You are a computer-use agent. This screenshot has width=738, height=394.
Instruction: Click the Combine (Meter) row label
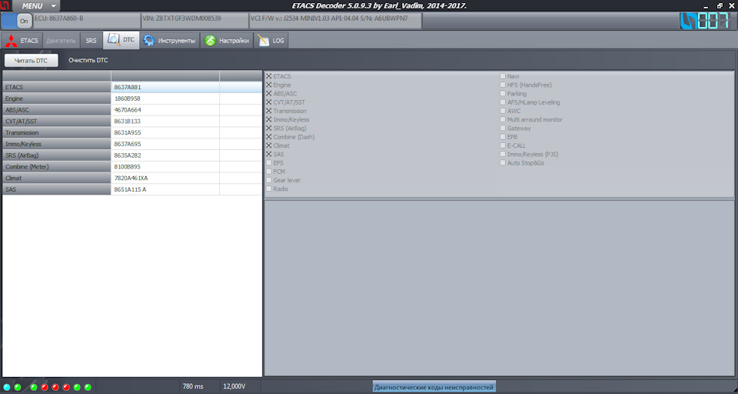[x=27, y=166]
